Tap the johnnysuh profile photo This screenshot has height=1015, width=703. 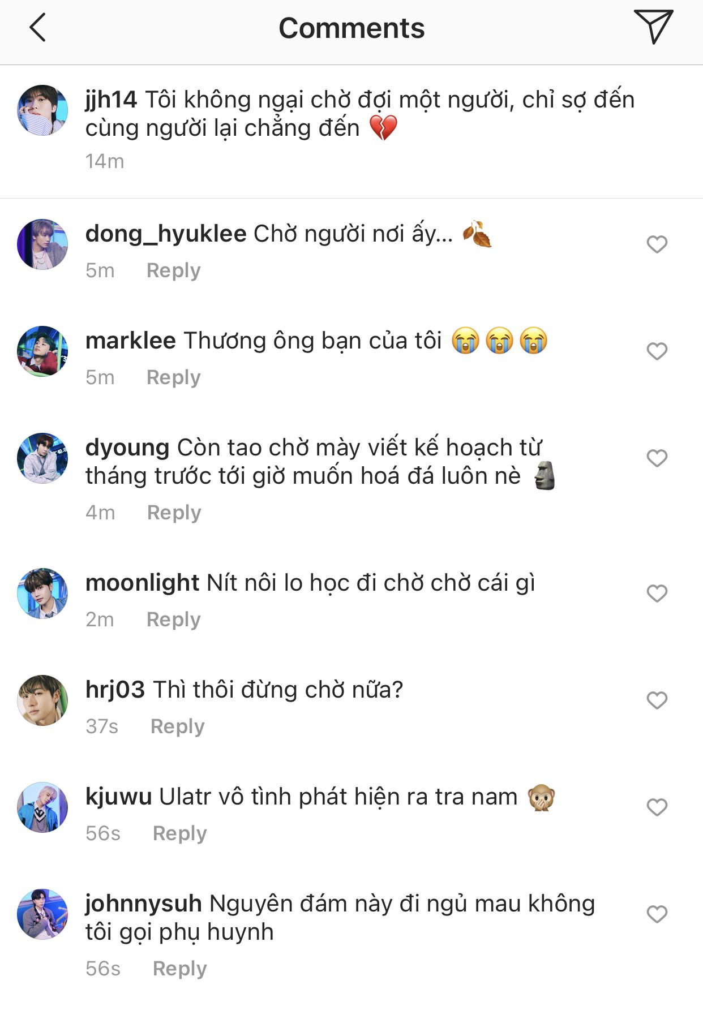(42, 914)
